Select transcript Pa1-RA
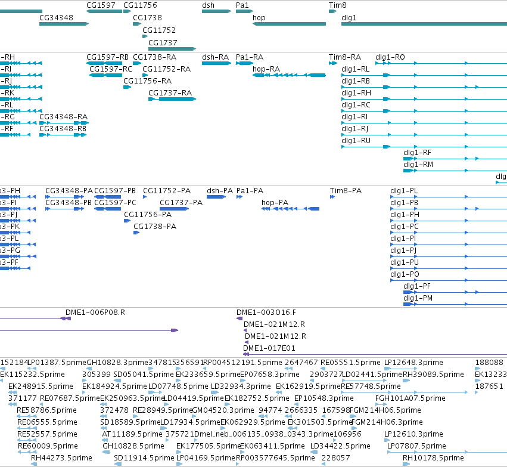507x467 pixels. (x=250, y=57)
